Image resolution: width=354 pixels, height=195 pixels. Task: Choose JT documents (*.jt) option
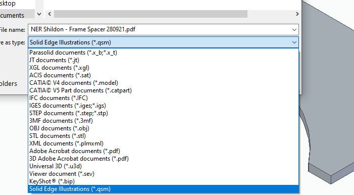click(x=163, y=60)
